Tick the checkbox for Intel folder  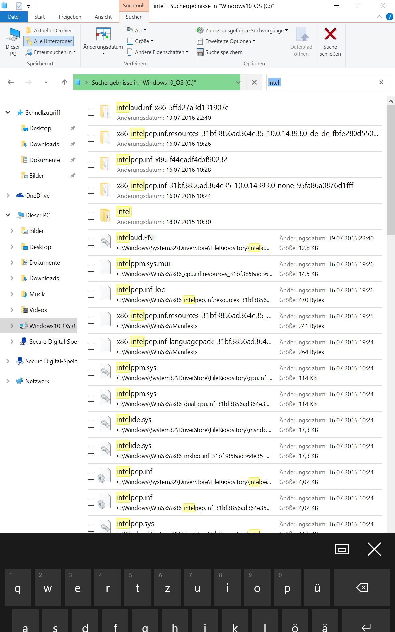point(91,216)
